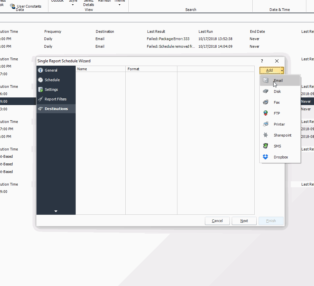Go to the Settings wizard step
Viewport: 314px width, 286px height.
[51, 89]
